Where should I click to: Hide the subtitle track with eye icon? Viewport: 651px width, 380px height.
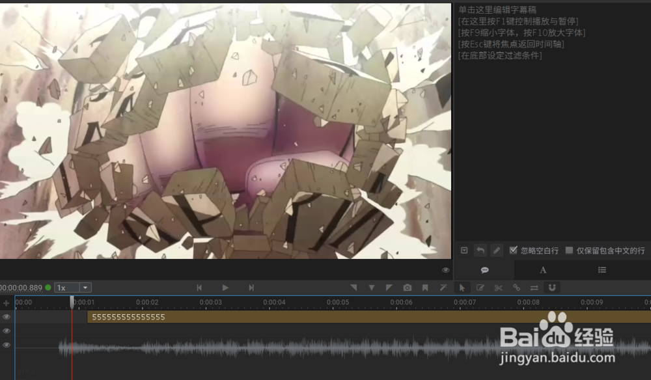[7, 317]
